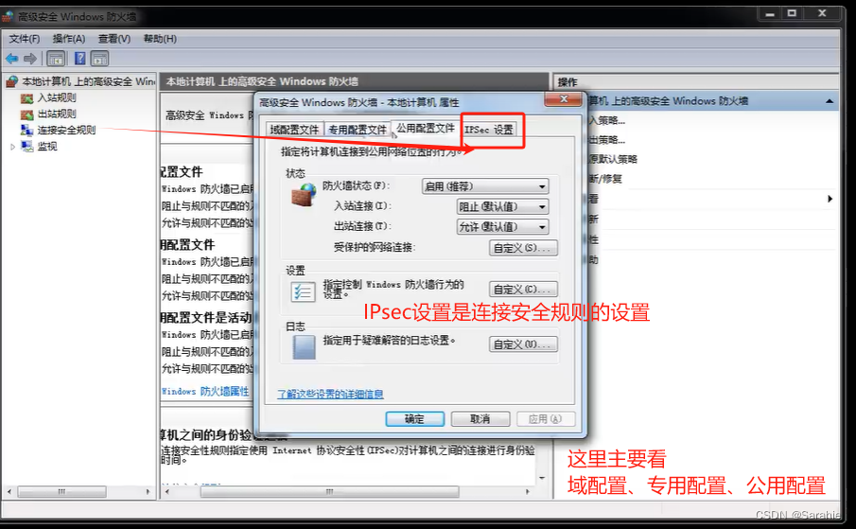This screenshot has height=529, width=856.
Task: Click 入站规则 text in tree
Action: point(57,98)
